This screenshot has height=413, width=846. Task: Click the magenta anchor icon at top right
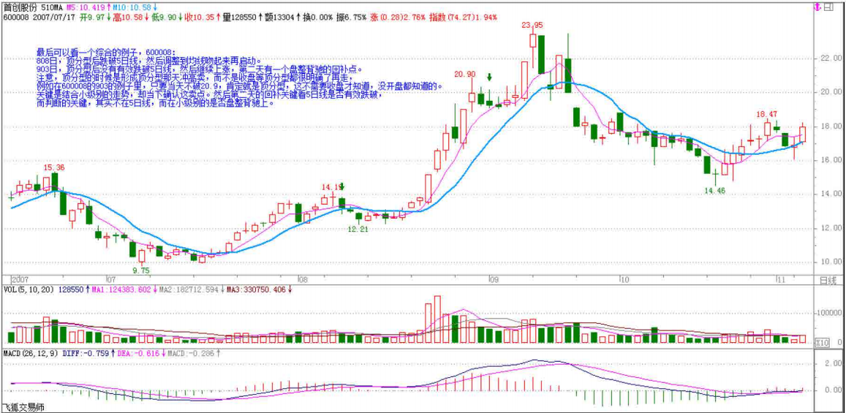pyautogui.click(x=817, y=8)
